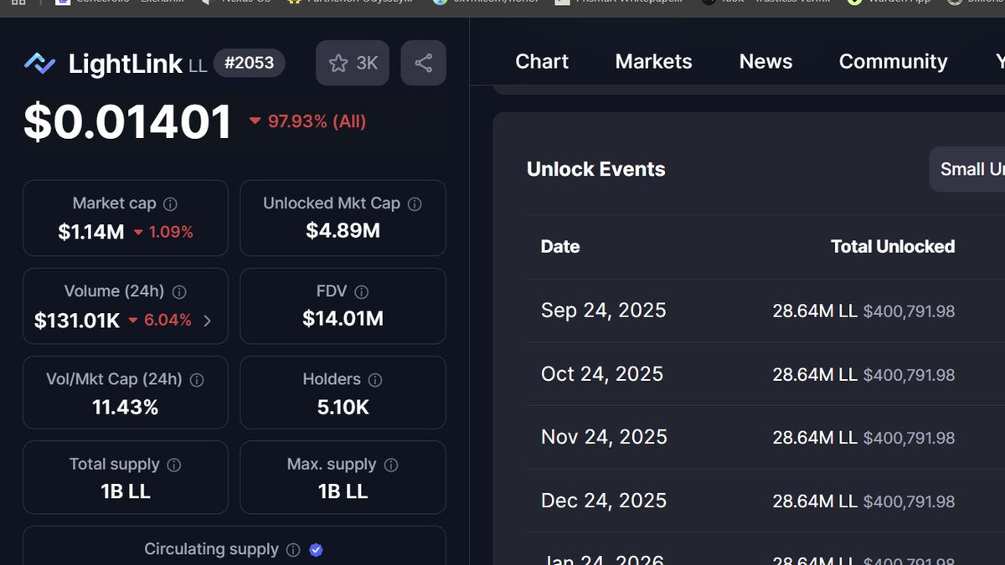The height and width of the screenshot is (565, 1005).
Task: Open the 97.93% (All) price change selector
Action: click(307, 121)
